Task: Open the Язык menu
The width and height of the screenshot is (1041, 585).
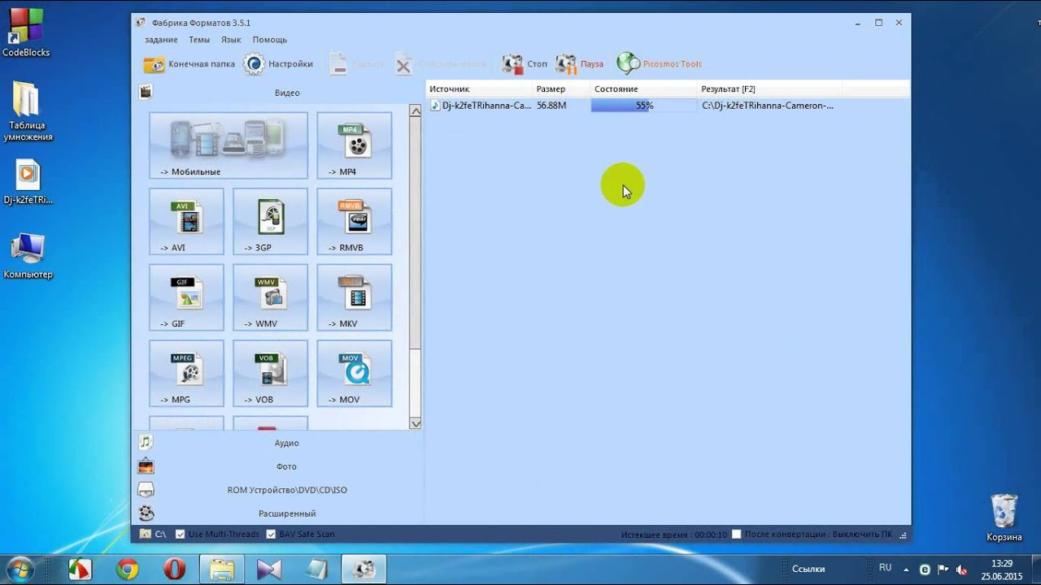Action: [x=231, y=40]
